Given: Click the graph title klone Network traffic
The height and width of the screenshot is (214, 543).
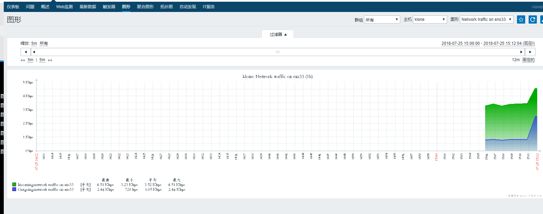Looking at the screenshot, I should click(x=278, y=77).
